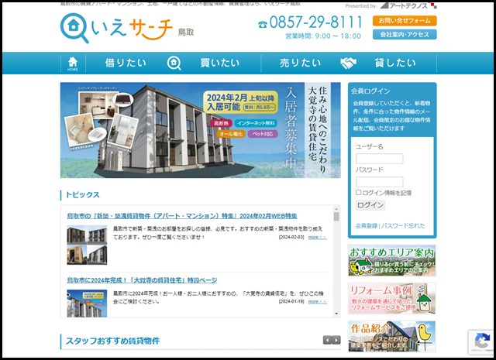This screenshot has width=496, height=360.
Task: Click the magnifier house icon beside 買いたい
Action: 174,63
